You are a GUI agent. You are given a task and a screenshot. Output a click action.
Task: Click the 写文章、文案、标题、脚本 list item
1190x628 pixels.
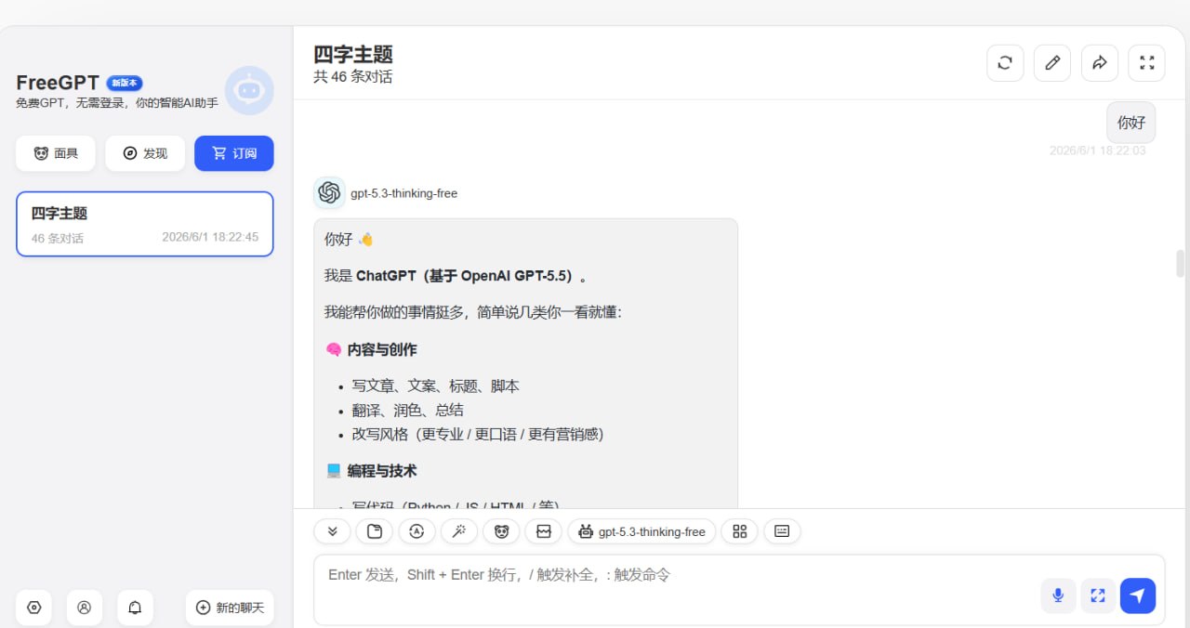435,386
